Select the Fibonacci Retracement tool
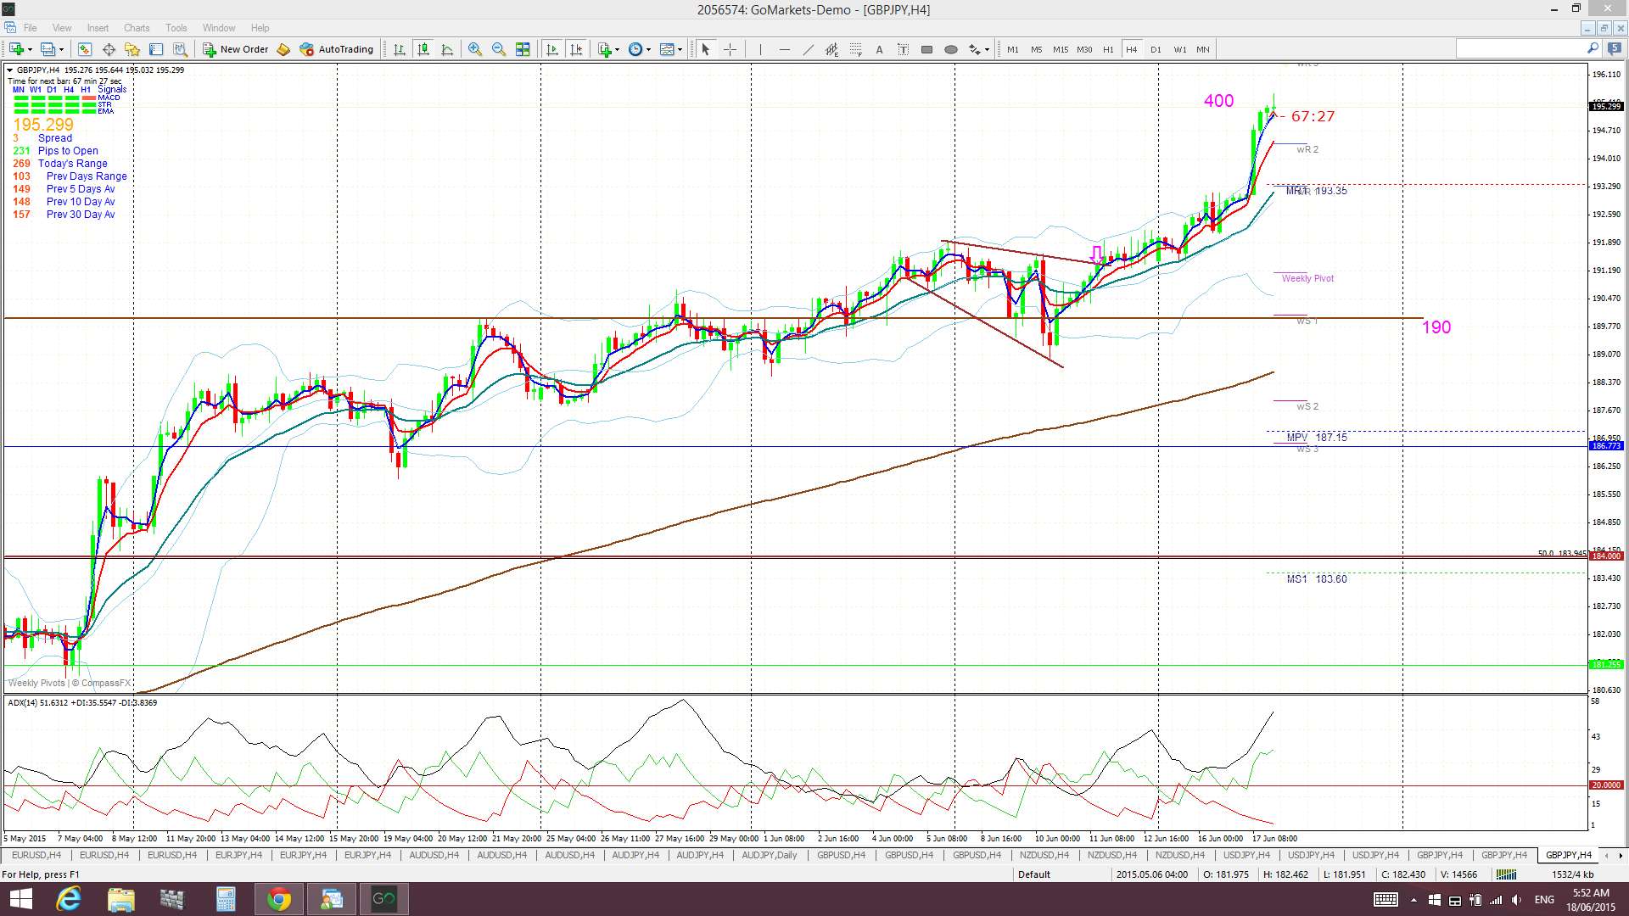This screenshot has width=1629, height=916. click(x=855, y=49)
